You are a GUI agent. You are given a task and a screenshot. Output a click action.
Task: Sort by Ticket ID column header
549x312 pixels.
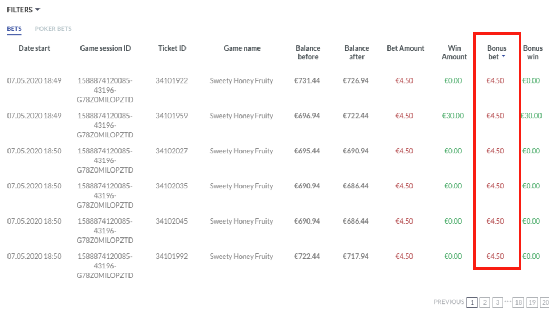coord(172,48)
